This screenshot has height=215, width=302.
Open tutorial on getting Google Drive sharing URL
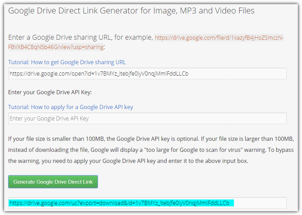67,62
